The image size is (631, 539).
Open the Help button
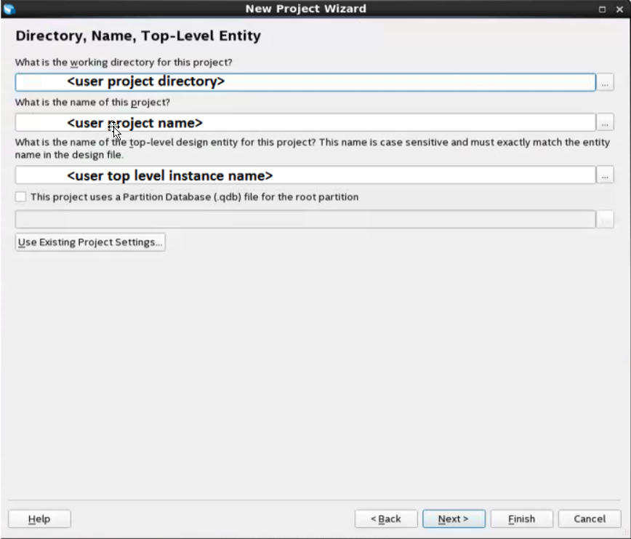(39, 519)
